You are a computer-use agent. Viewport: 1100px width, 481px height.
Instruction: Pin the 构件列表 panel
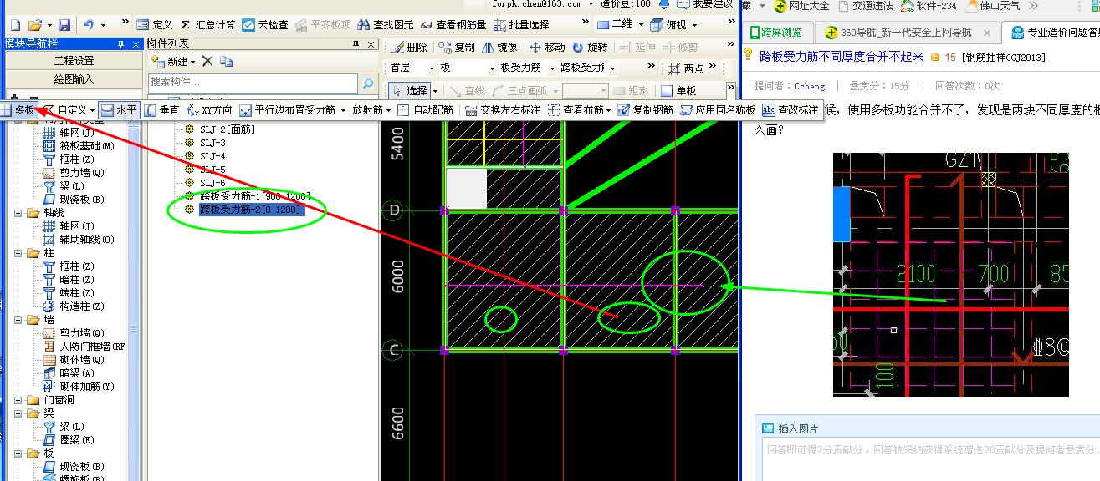(356, 43)
